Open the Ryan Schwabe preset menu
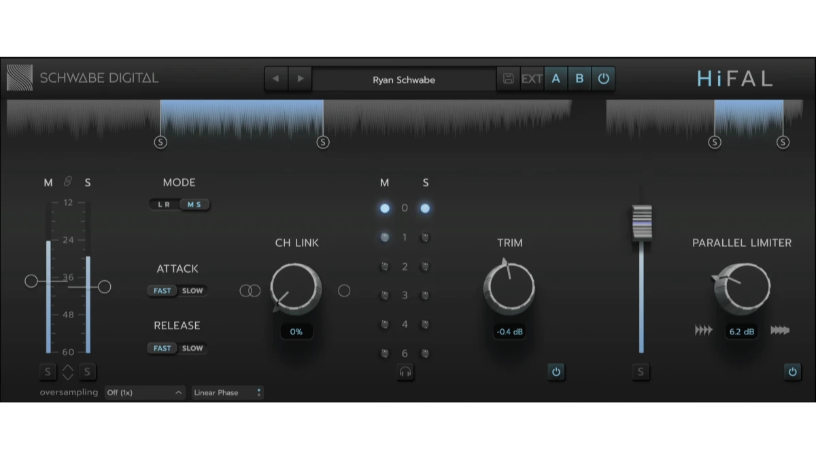Viewport: 816px width, 459px height. [x=404, y=80]
